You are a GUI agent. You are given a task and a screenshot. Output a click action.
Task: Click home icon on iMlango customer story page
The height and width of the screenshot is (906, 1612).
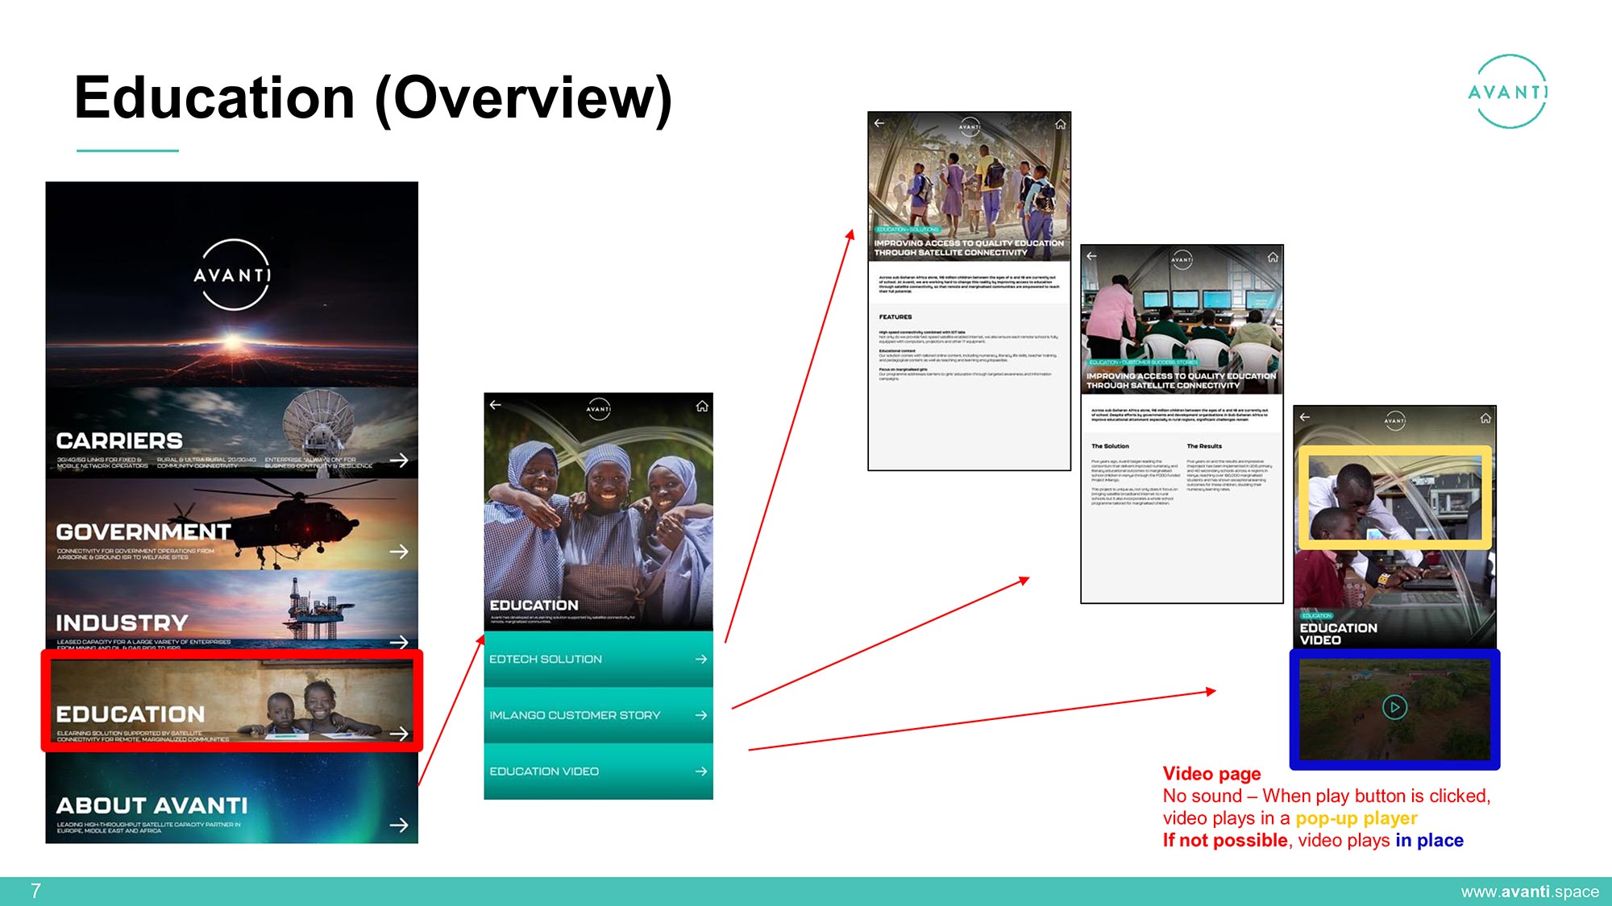click(x=1273, y=257)
